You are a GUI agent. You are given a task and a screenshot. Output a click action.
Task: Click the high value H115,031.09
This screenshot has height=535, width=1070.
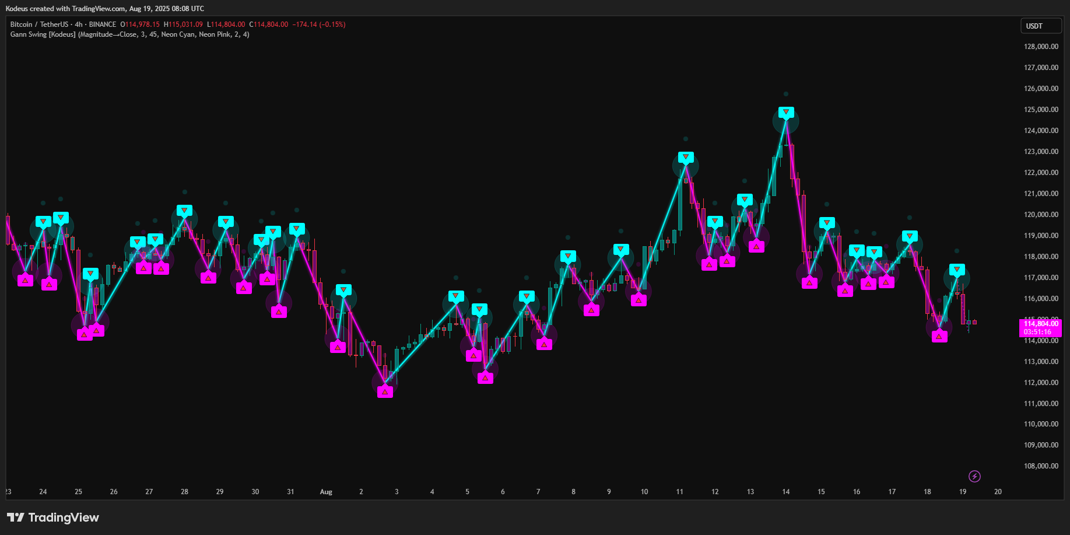[183, 25]
